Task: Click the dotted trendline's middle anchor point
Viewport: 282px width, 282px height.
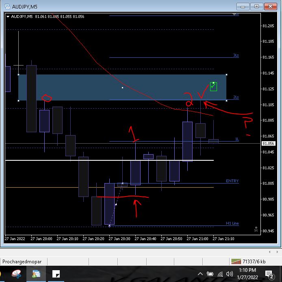Action: [x=116, y=205]
